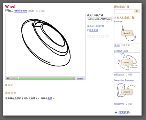Open erikklemm link under Contour Lines
The width and height of the screenshot is (146, 120).
click(119, 75)
